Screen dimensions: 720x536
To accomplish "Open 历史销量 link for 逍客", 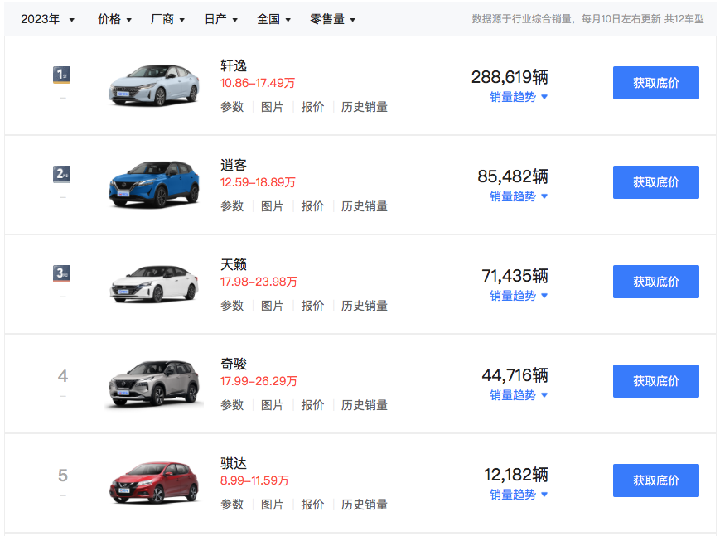I will click(364, 206).
